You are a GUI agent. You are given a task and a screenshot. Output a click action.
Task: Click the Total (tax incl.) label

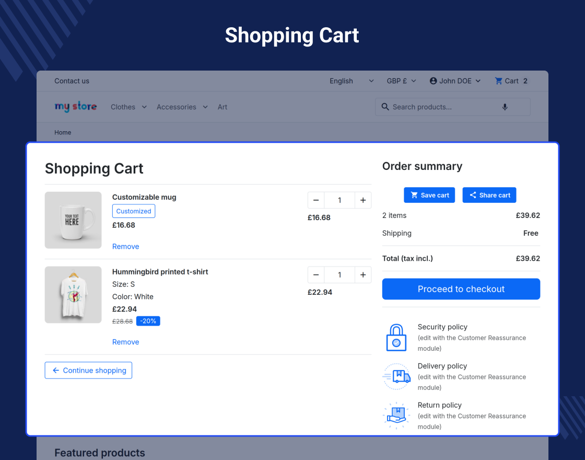[x=407, y=258]
